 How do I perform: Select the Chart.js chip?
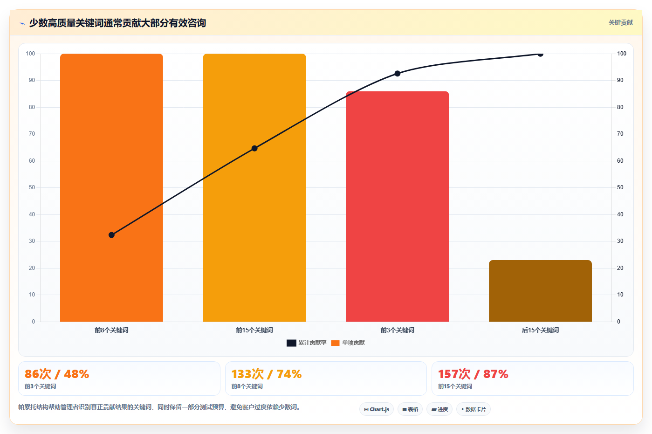click(x=377, y=409)
